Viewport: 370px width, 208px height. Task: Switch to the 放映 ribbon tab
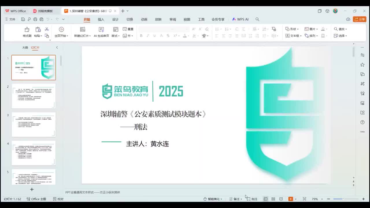point(158,19)
